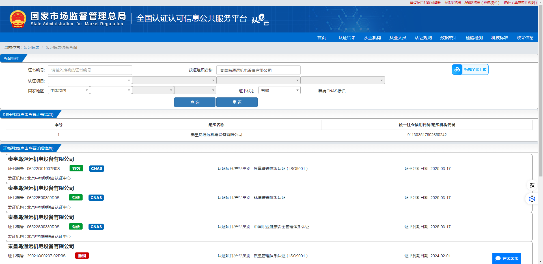
Task: Open certificate 29021Q00237-02R0S details
Action: [x=269, y=253]
